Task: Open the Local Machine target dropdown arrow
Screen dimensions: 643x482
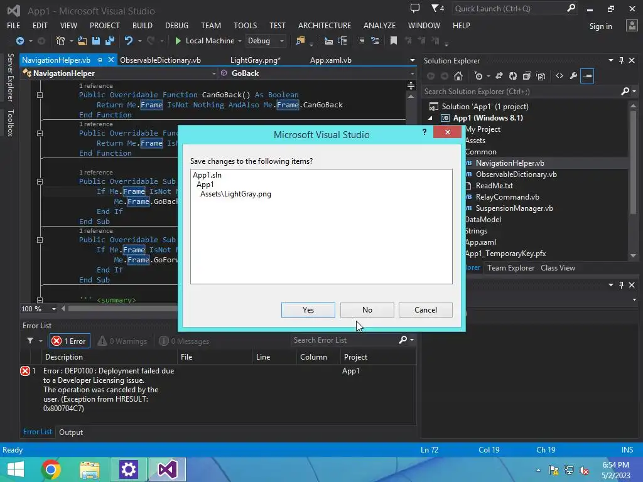Action: (240, 41)
